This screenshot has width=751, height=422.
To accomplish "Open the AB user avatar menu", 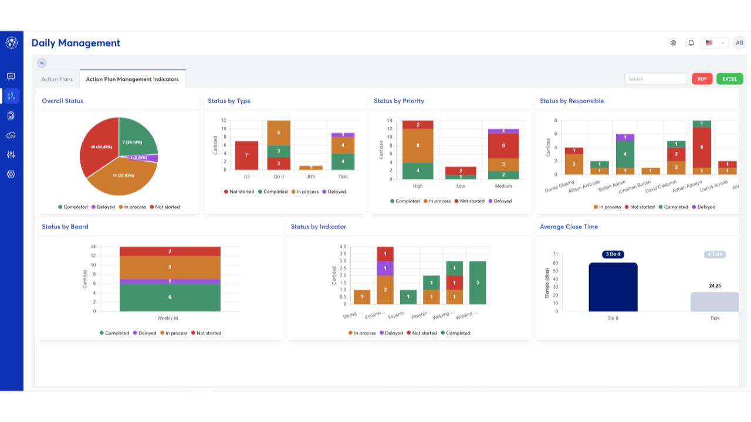I will click(x=739, y=43).
